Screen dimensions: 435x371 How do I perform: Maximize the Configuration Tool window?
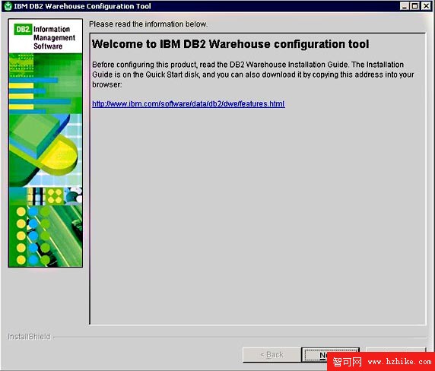click(414, 6)
